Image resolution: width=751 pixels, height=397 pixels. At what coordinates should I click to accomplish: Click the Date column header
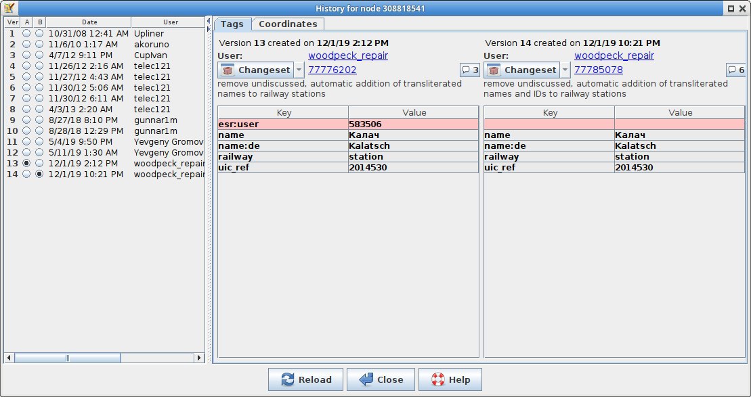(89, 22)
